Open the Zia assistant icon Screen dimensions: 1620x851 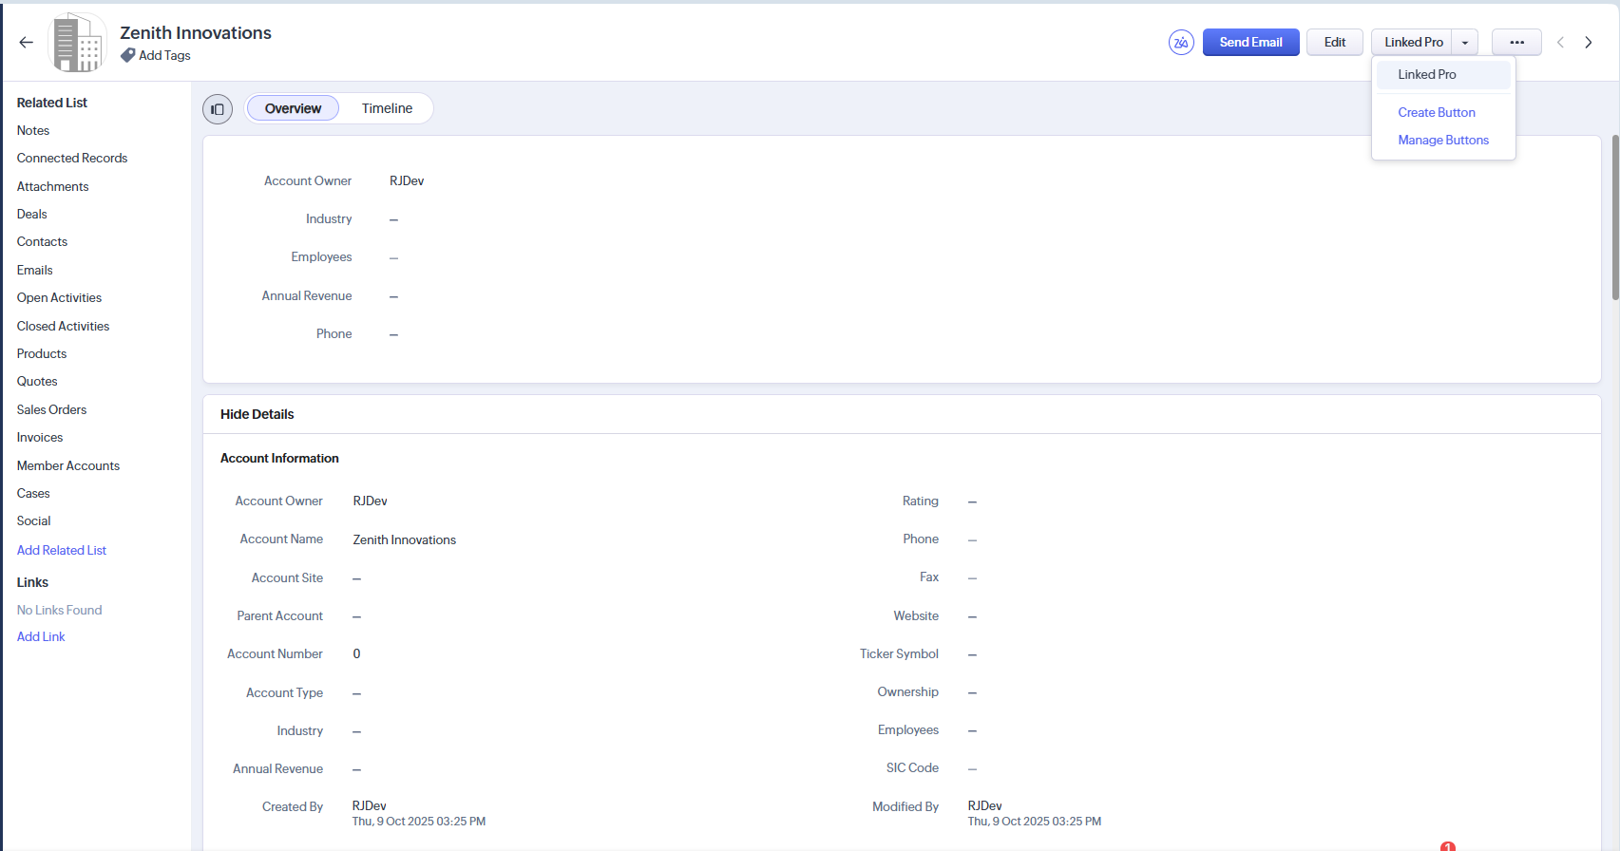click(1181, 43)
